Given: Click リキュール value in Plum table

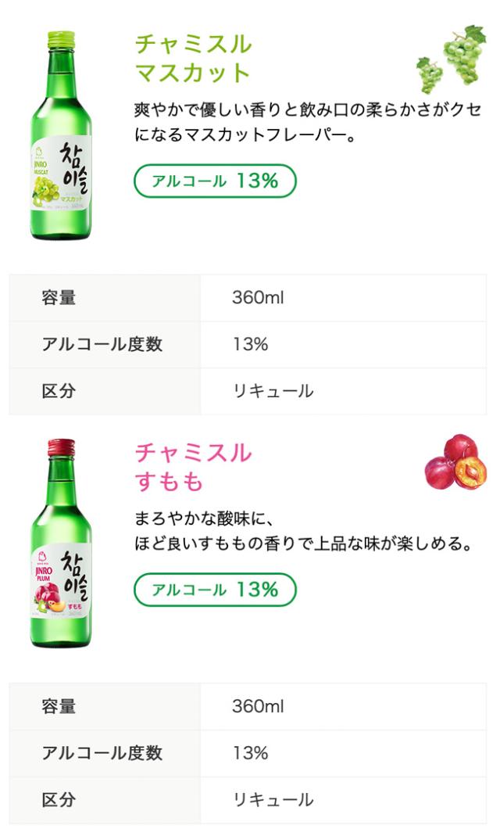Looking at the screenshot, I should click(273, 800).
